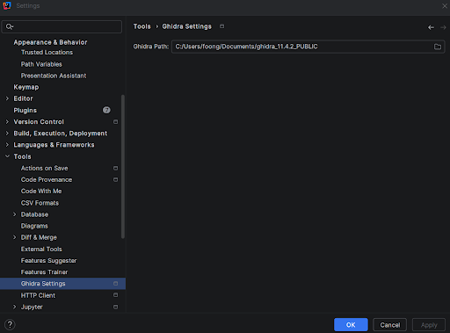Click the project icon next to Version Control

coord(116,122)
